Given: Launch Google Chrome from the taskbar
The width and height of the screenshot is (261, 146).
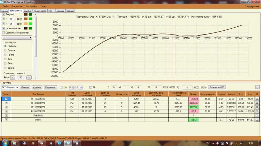Looking at the screenshot, I should click(33, 143).
